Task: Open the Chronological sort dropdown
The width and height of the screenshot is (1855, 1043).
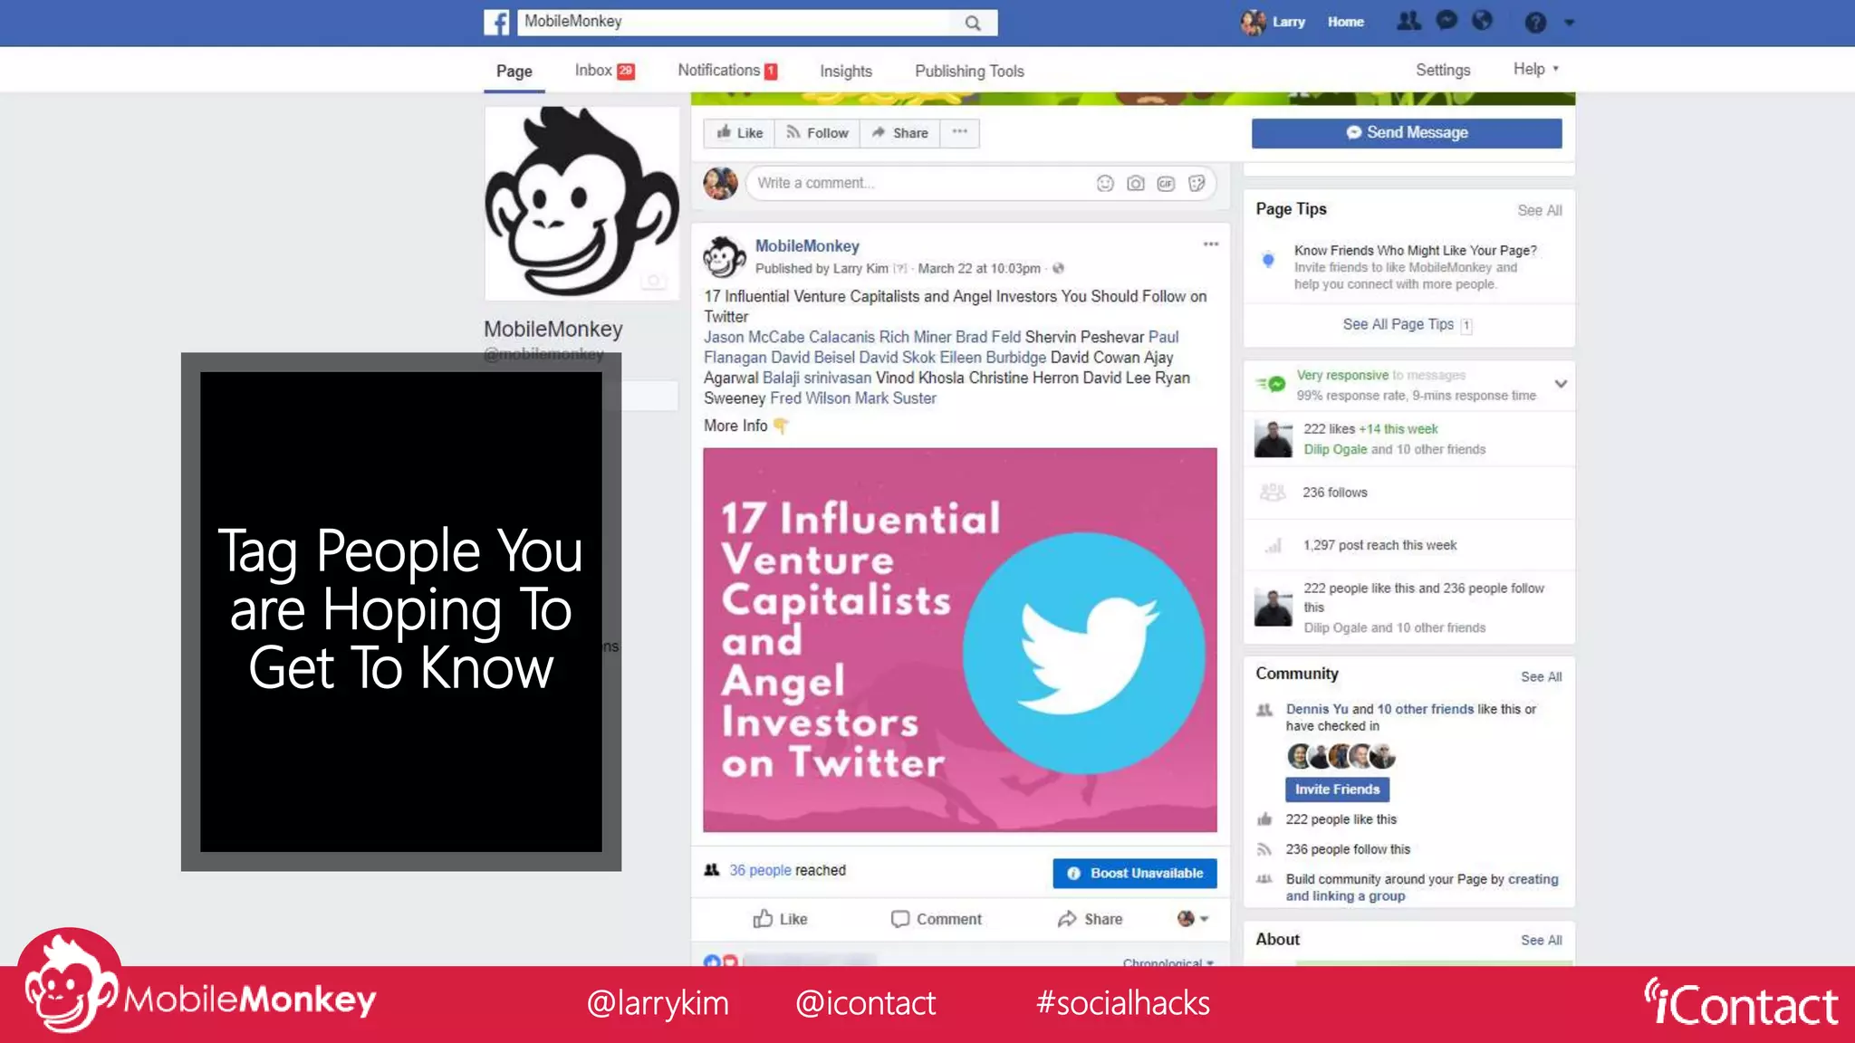Action: [x=1168, y=962]
